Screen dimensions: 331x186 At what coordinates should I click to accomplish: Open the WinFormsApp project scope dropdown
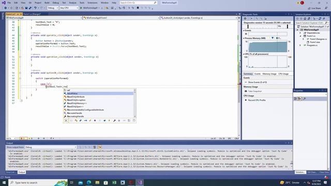click(44, 18)
